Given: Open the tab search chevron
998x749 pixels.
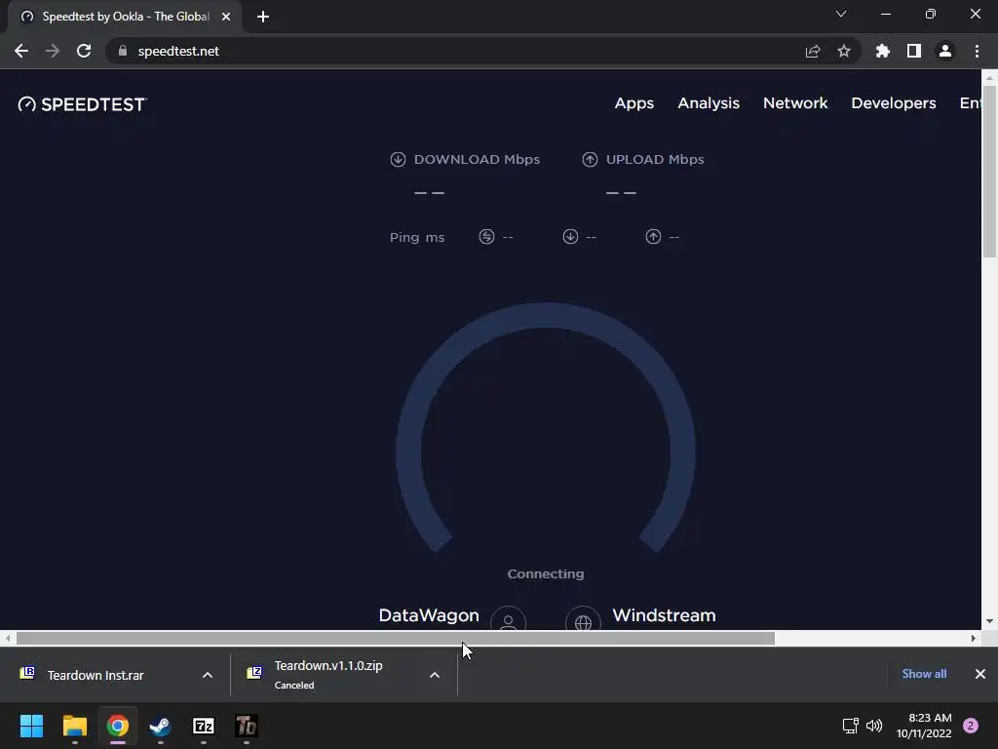Looking at the screenshot, I should click(x=841, y=14).
